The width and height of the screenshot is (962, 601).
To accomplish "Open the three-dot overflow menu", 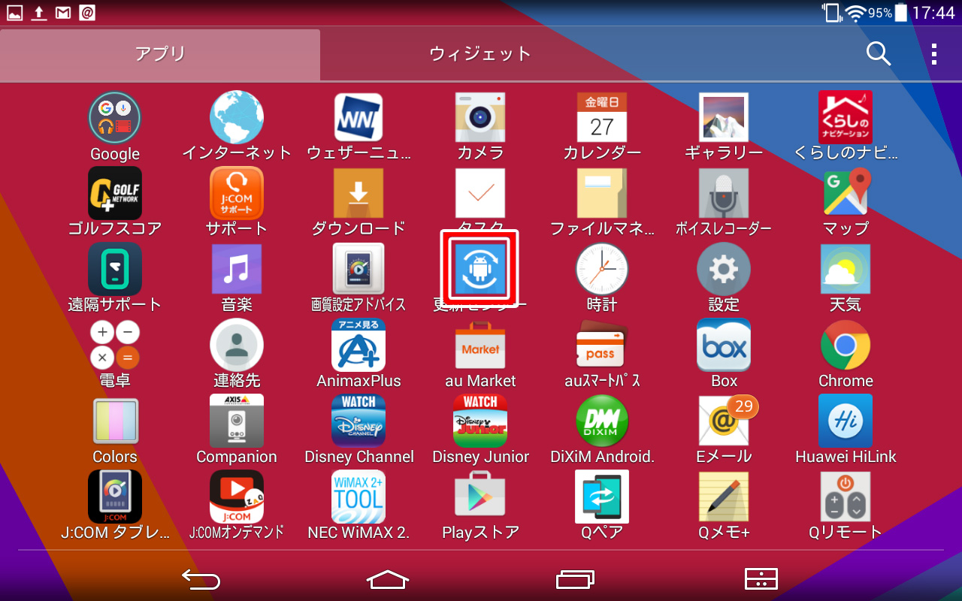I will tap(934, 53).
